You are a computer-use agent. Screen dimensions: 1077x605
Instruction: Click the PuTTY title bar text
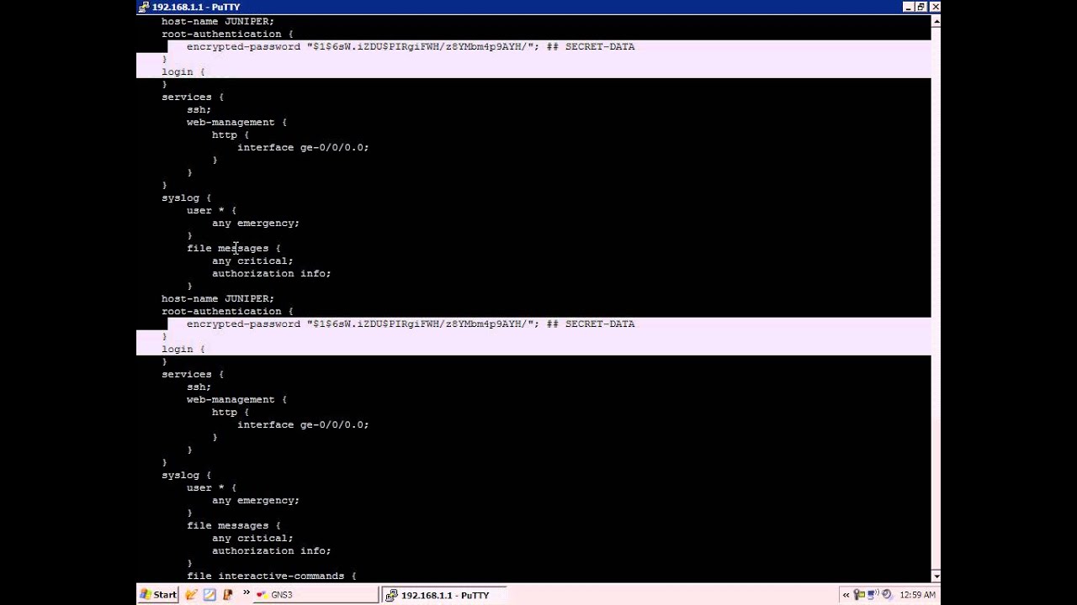196,7
